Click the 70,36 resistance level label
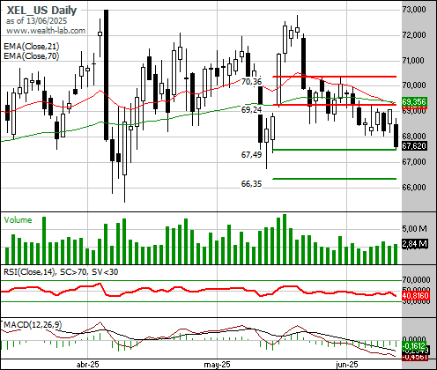Viewport: 437px width, 370px height. coord(251,82)
